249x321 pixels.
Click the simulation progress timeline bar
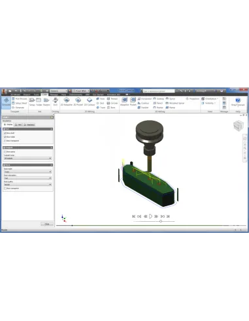tap(151, 226)
